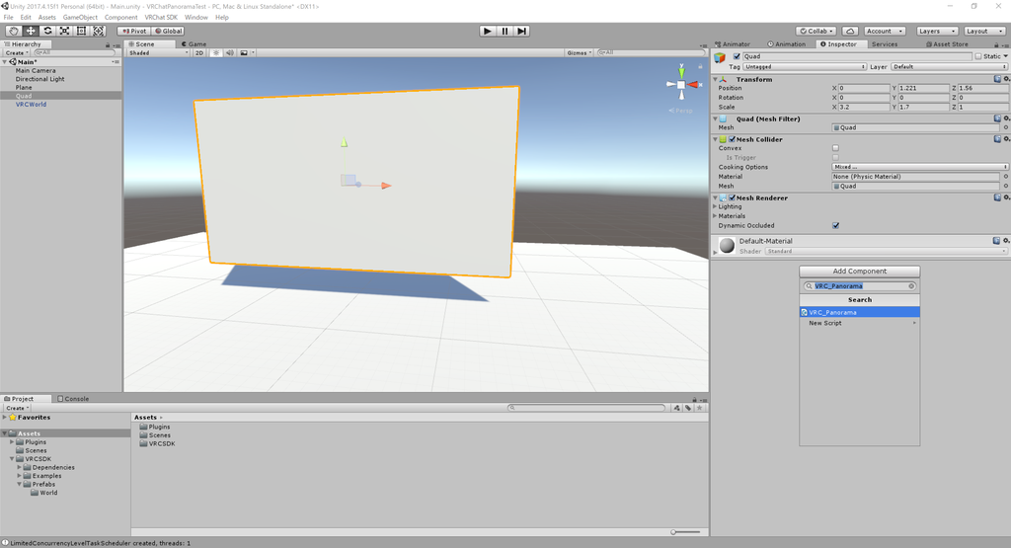Switch to the Console tab
1011x548 pixels.
coord(73,399)
